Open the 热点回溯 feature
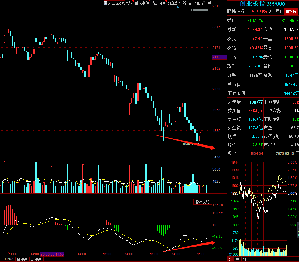The image size is (299, 262). [x=158, y=3]
